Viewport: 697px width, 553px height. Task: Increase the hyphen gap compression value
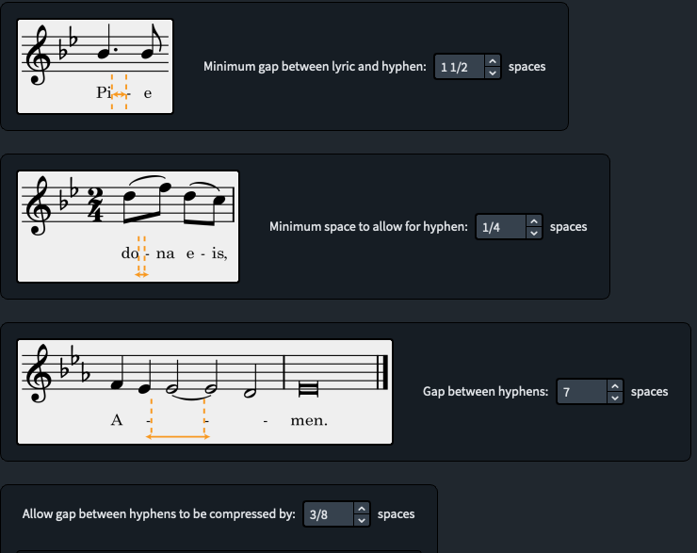(x=362, y=509)
